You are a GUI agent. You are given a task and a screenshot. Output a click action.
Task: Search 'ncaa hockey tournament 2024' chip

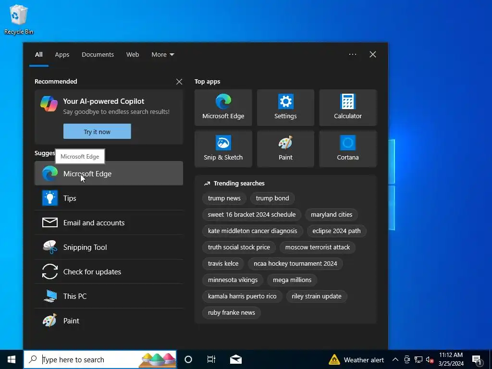click(x=295, y=264)
